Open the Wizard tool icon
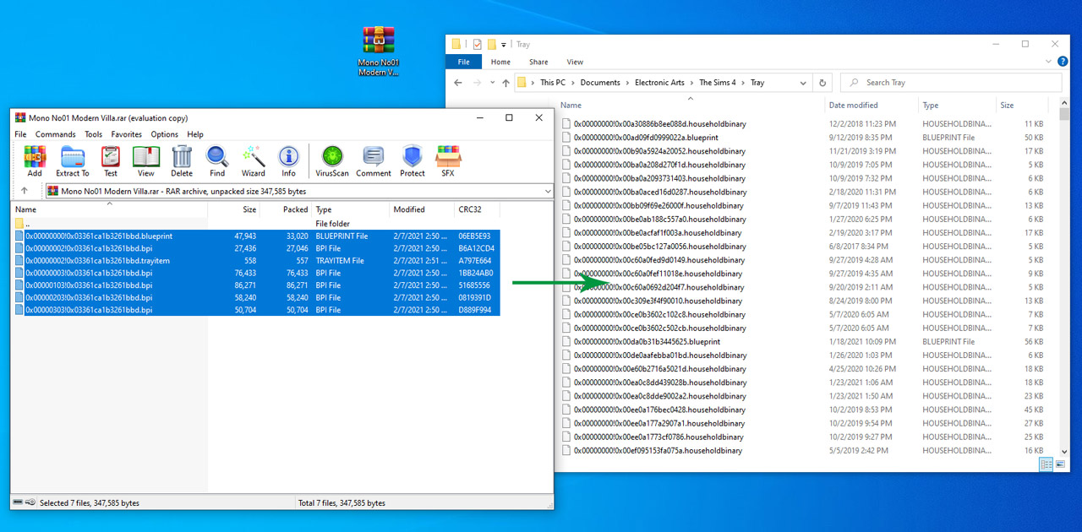 [x=254, y=160]
